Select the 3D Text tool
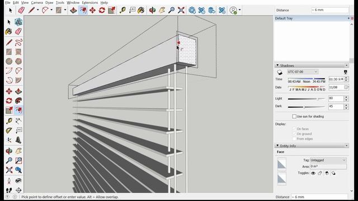358x201 pixels. click(x=18, y=140)
